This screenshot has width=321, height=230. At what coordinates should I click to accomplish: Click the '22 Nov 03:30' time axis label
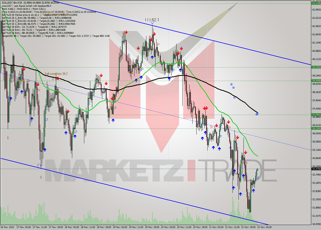coord(264,227)
